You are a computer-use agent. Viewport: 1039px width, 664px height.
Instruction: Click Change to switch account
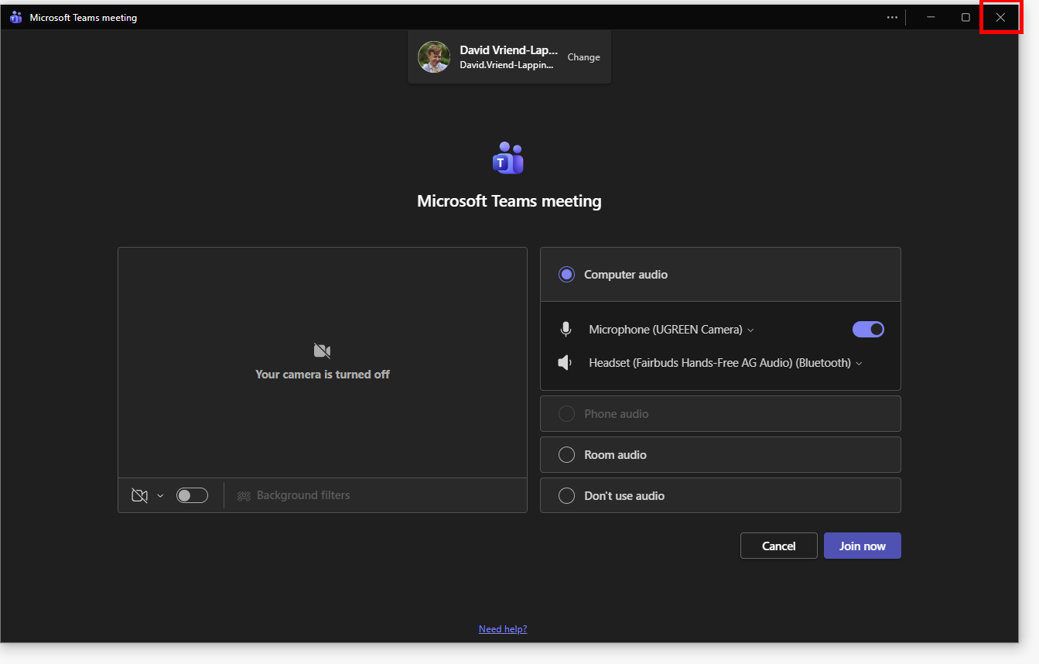point(583,57)
